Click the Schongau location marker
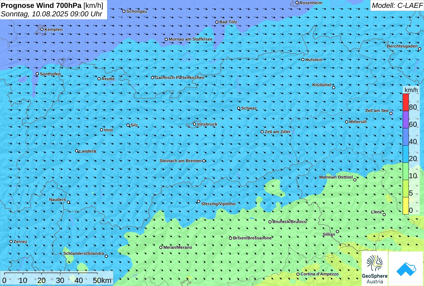Viewport: 424px width, 286px height. pyautogui.click(x=124, y=11)
